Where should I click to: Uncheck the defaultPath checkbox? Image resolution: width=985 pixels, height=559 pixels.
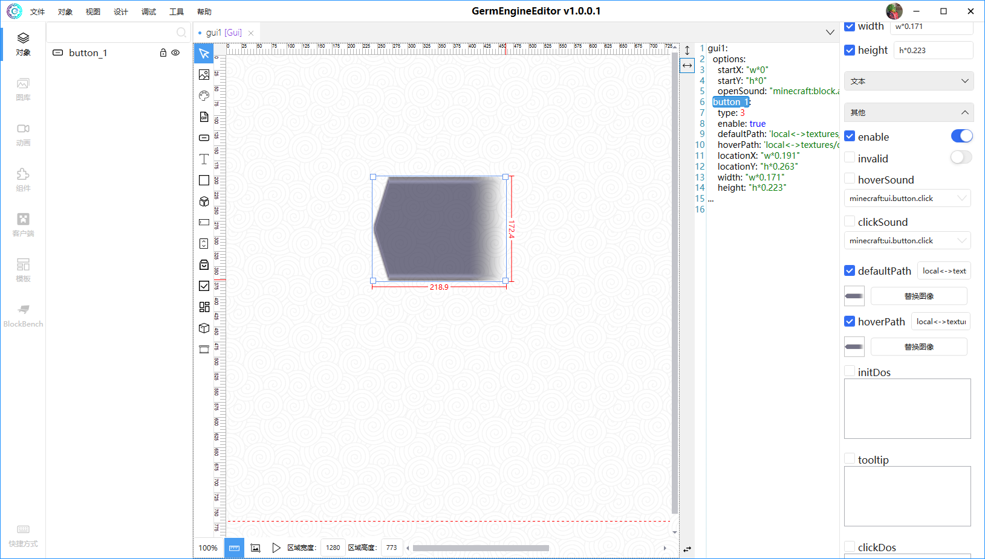pyautogui.click(x=850, y=270)
